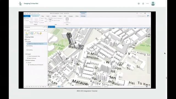Click the Close Georeference button
The image size is (176, 99).
[x=67, y=20]
